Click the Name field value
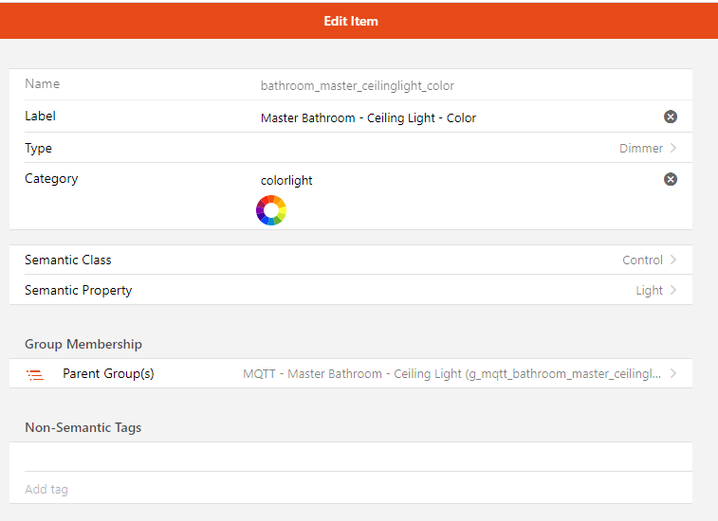Screen dimensions: 718x521 [358, 85]
